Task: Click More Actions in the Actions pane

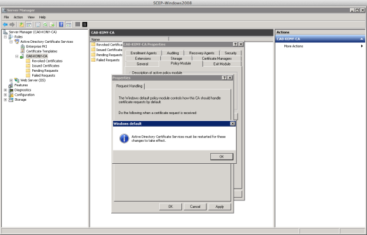Action: 294,46
